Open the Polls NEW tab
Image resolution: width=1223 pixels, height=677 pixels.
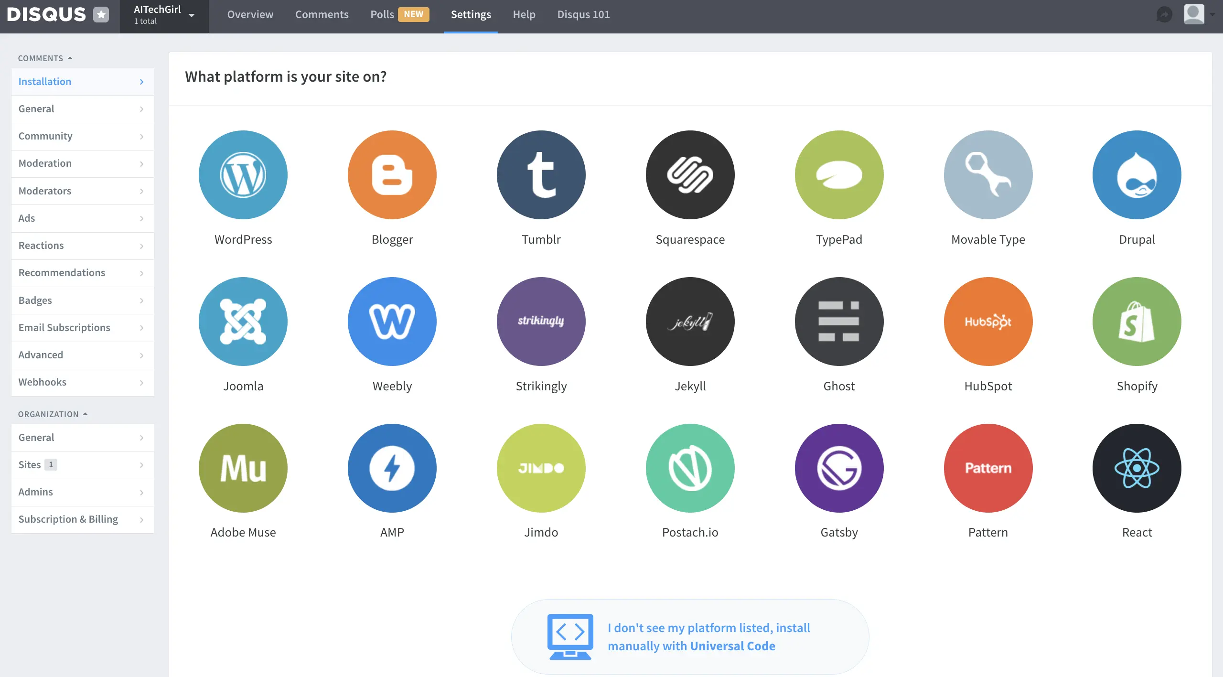[x=400, y=14]
